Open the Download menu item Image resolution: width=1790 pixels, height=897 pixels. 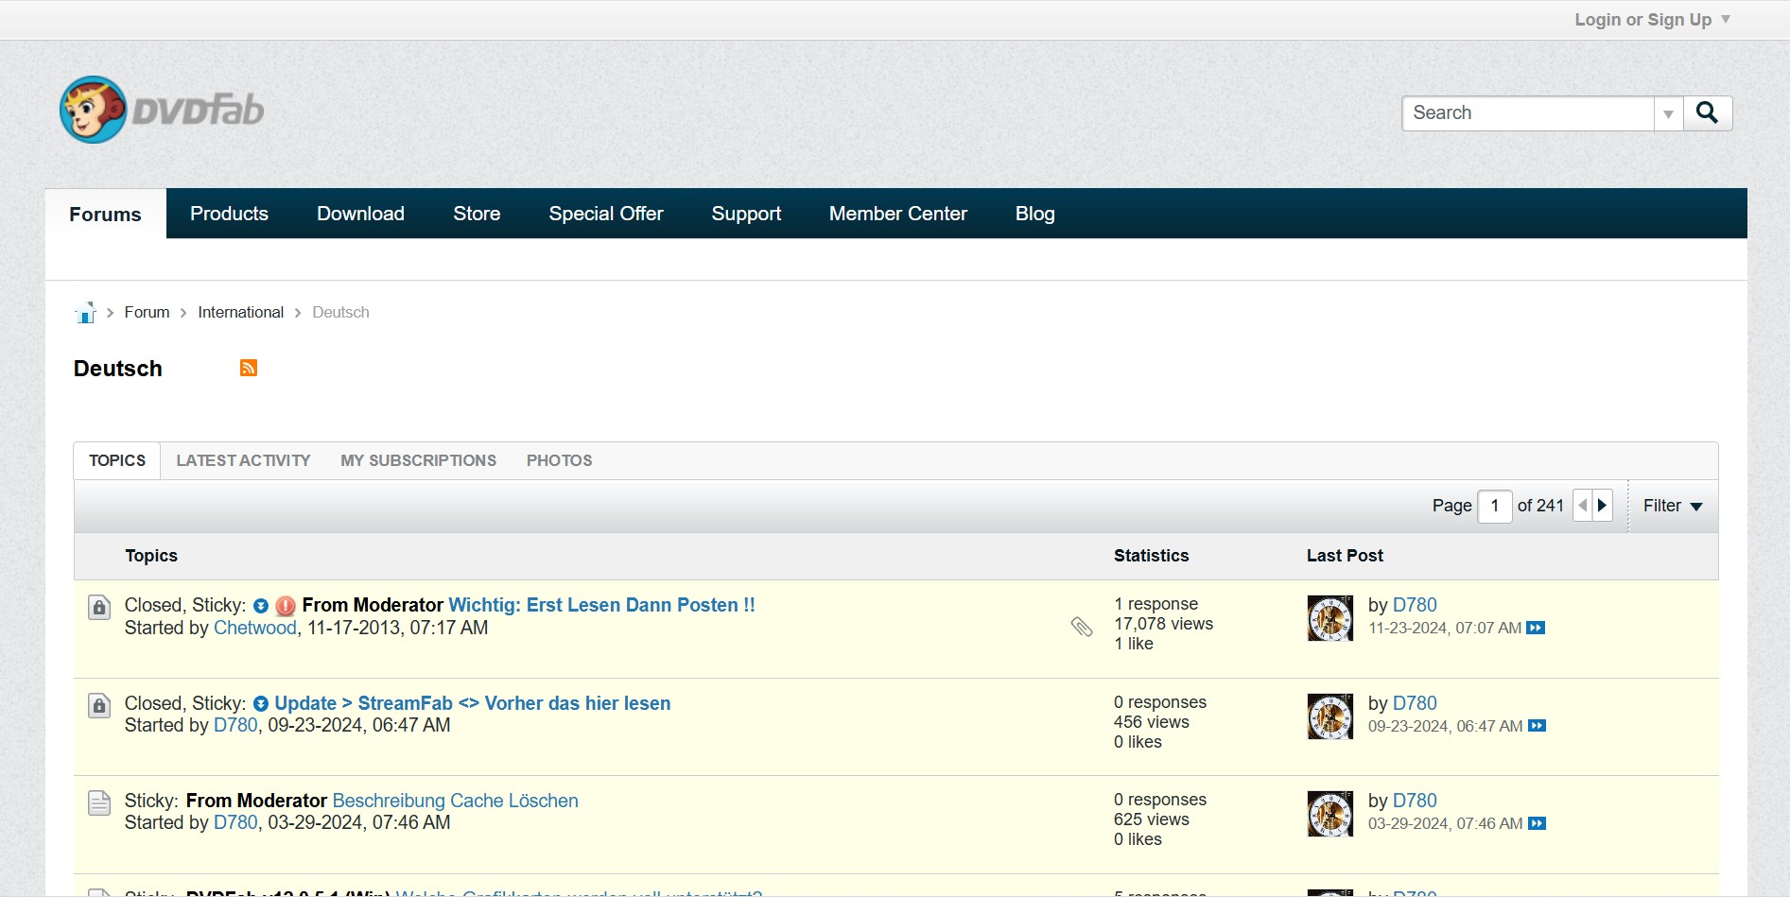point(360,214)
